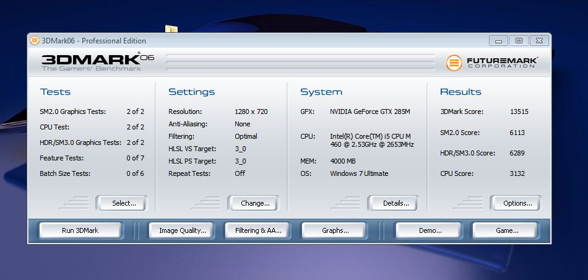Open Change... settings button
This screenshot has width=588, height=280.
[x=253, y=203]
